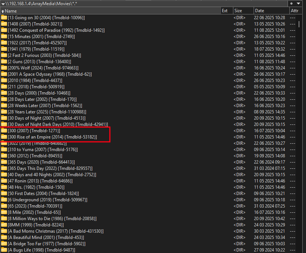Select folder icon of 360 (2012)

click(4, 155)
